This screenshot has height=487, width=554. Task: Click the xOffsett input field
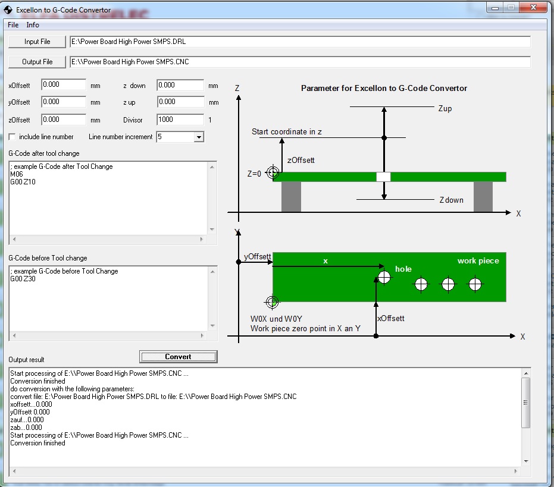64,85
